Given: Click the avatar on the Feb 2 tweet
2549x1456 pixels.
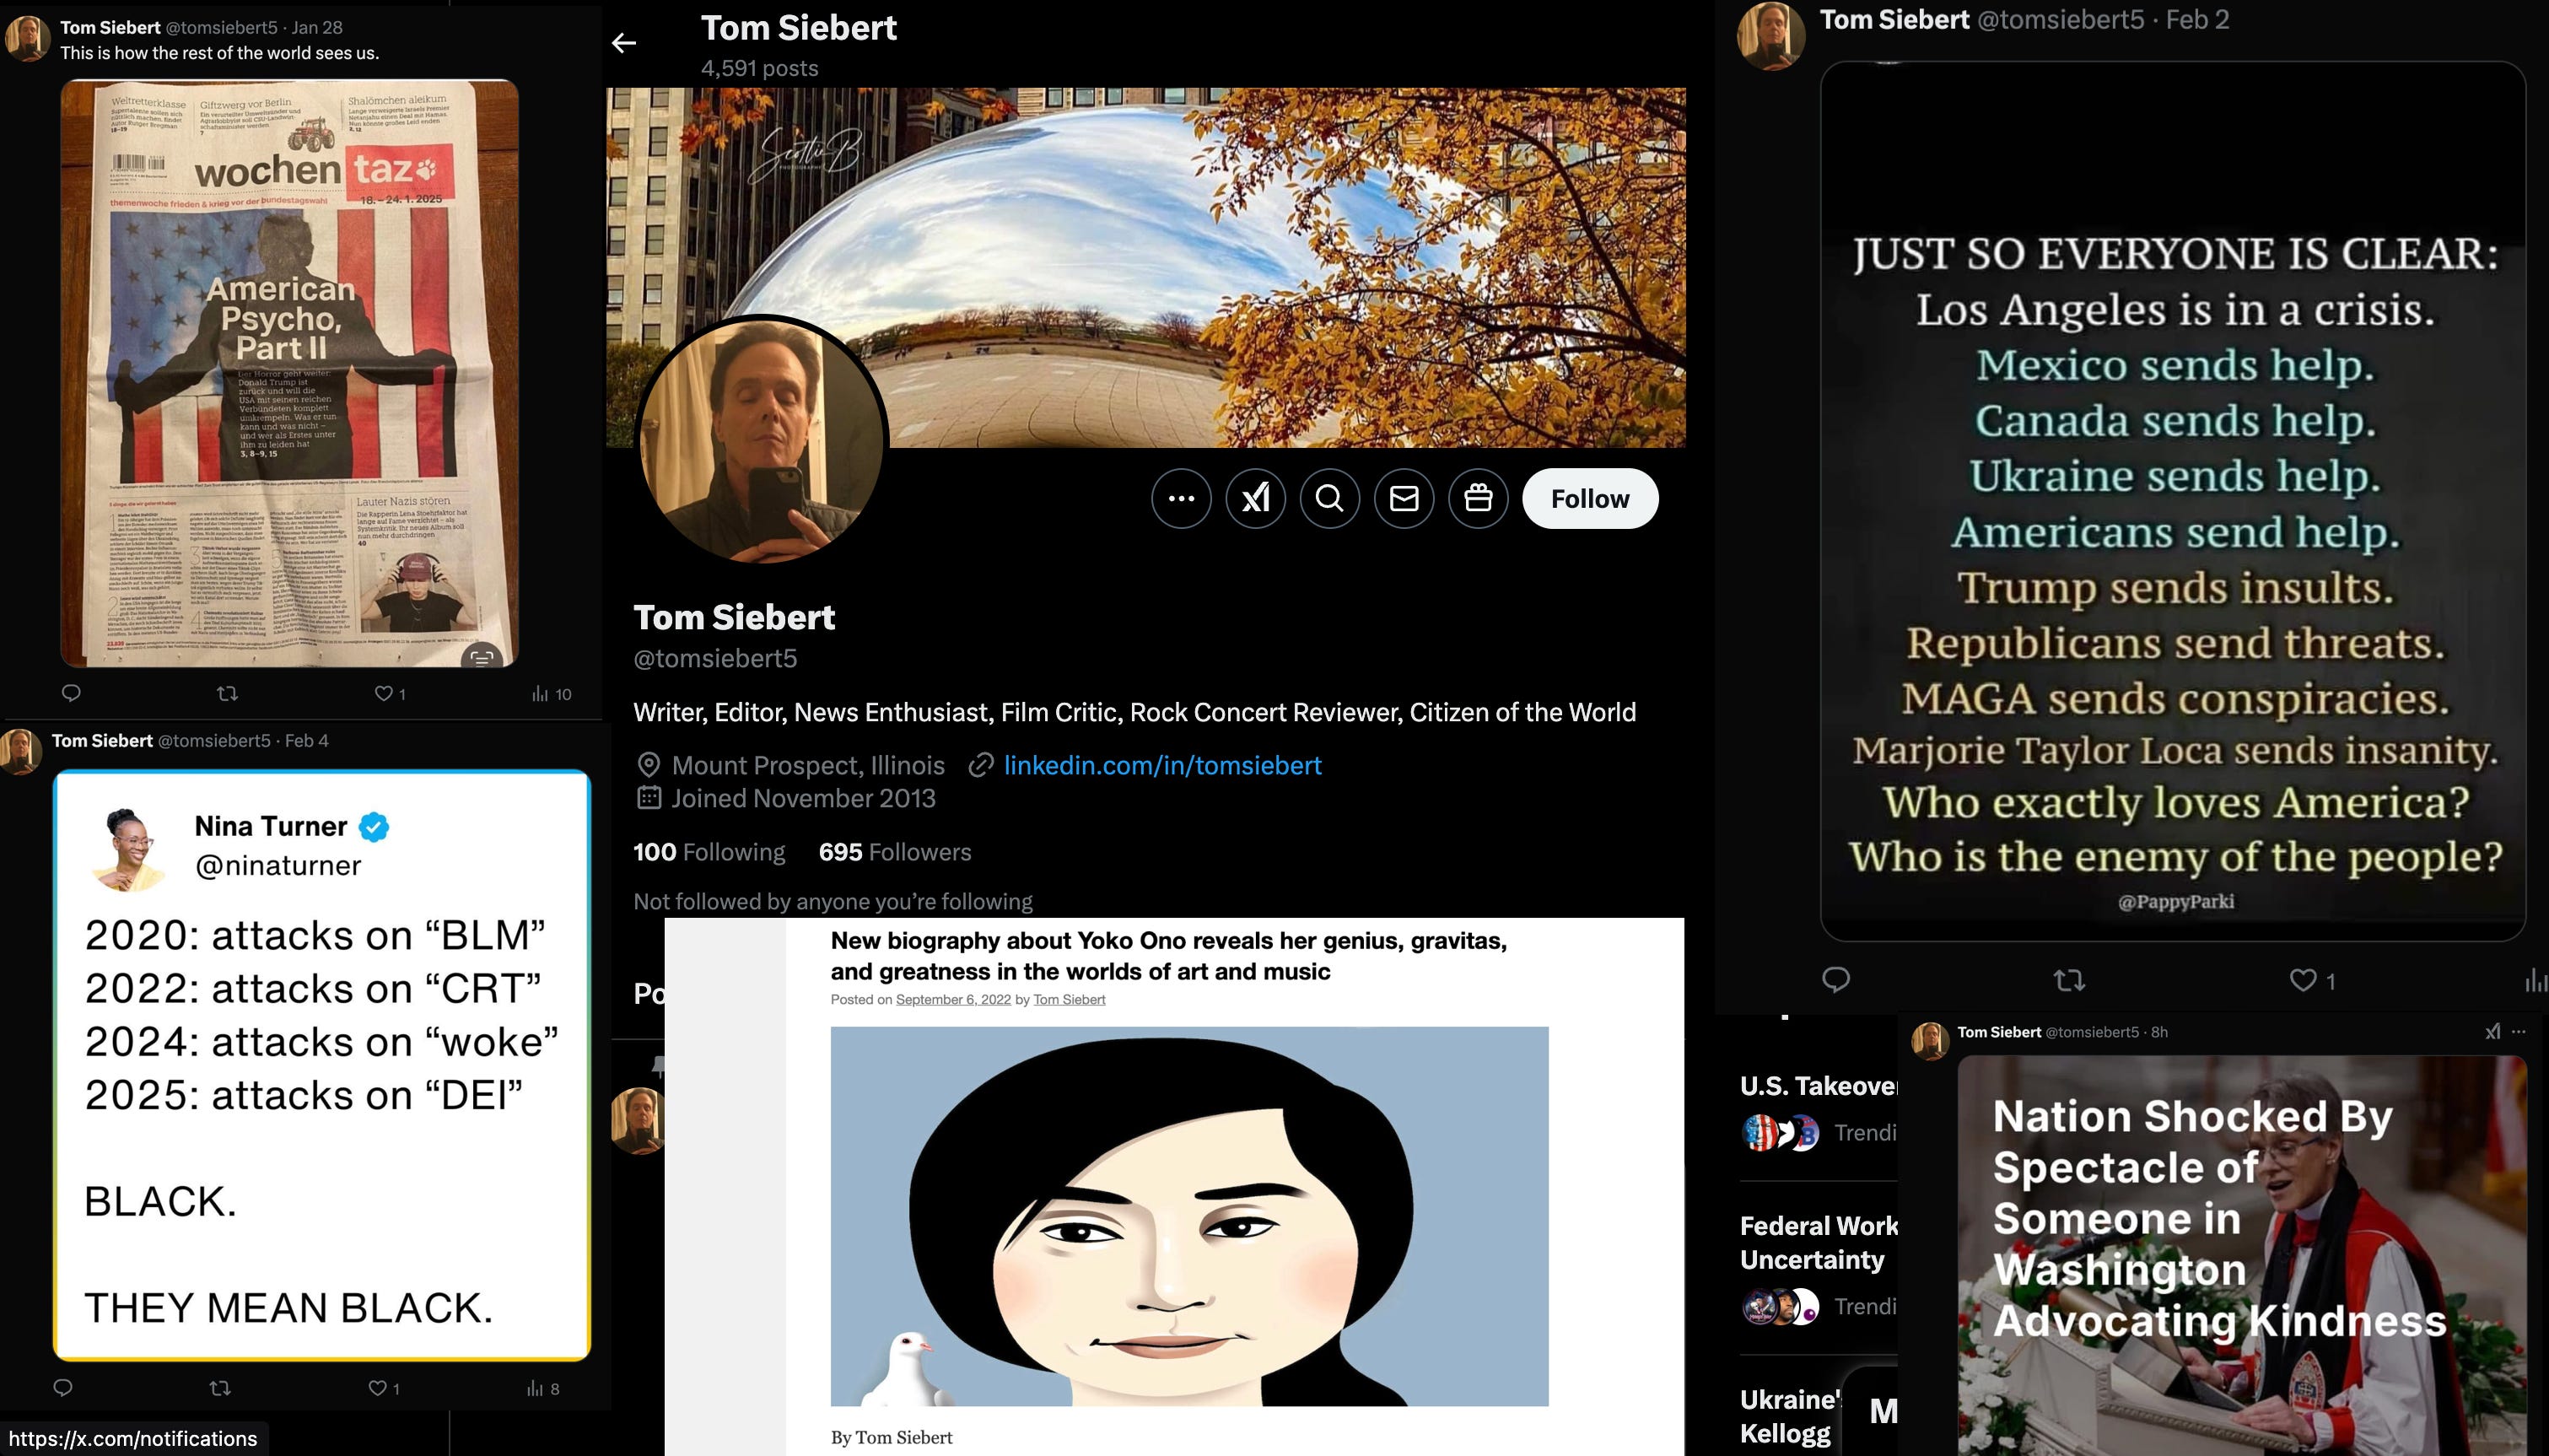Looking at the screenshot, I should click(x=1771, y=36).
